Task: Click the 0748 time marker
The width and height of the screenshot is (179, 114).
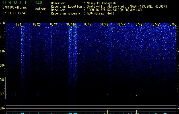Action: (x=139, y=25)
